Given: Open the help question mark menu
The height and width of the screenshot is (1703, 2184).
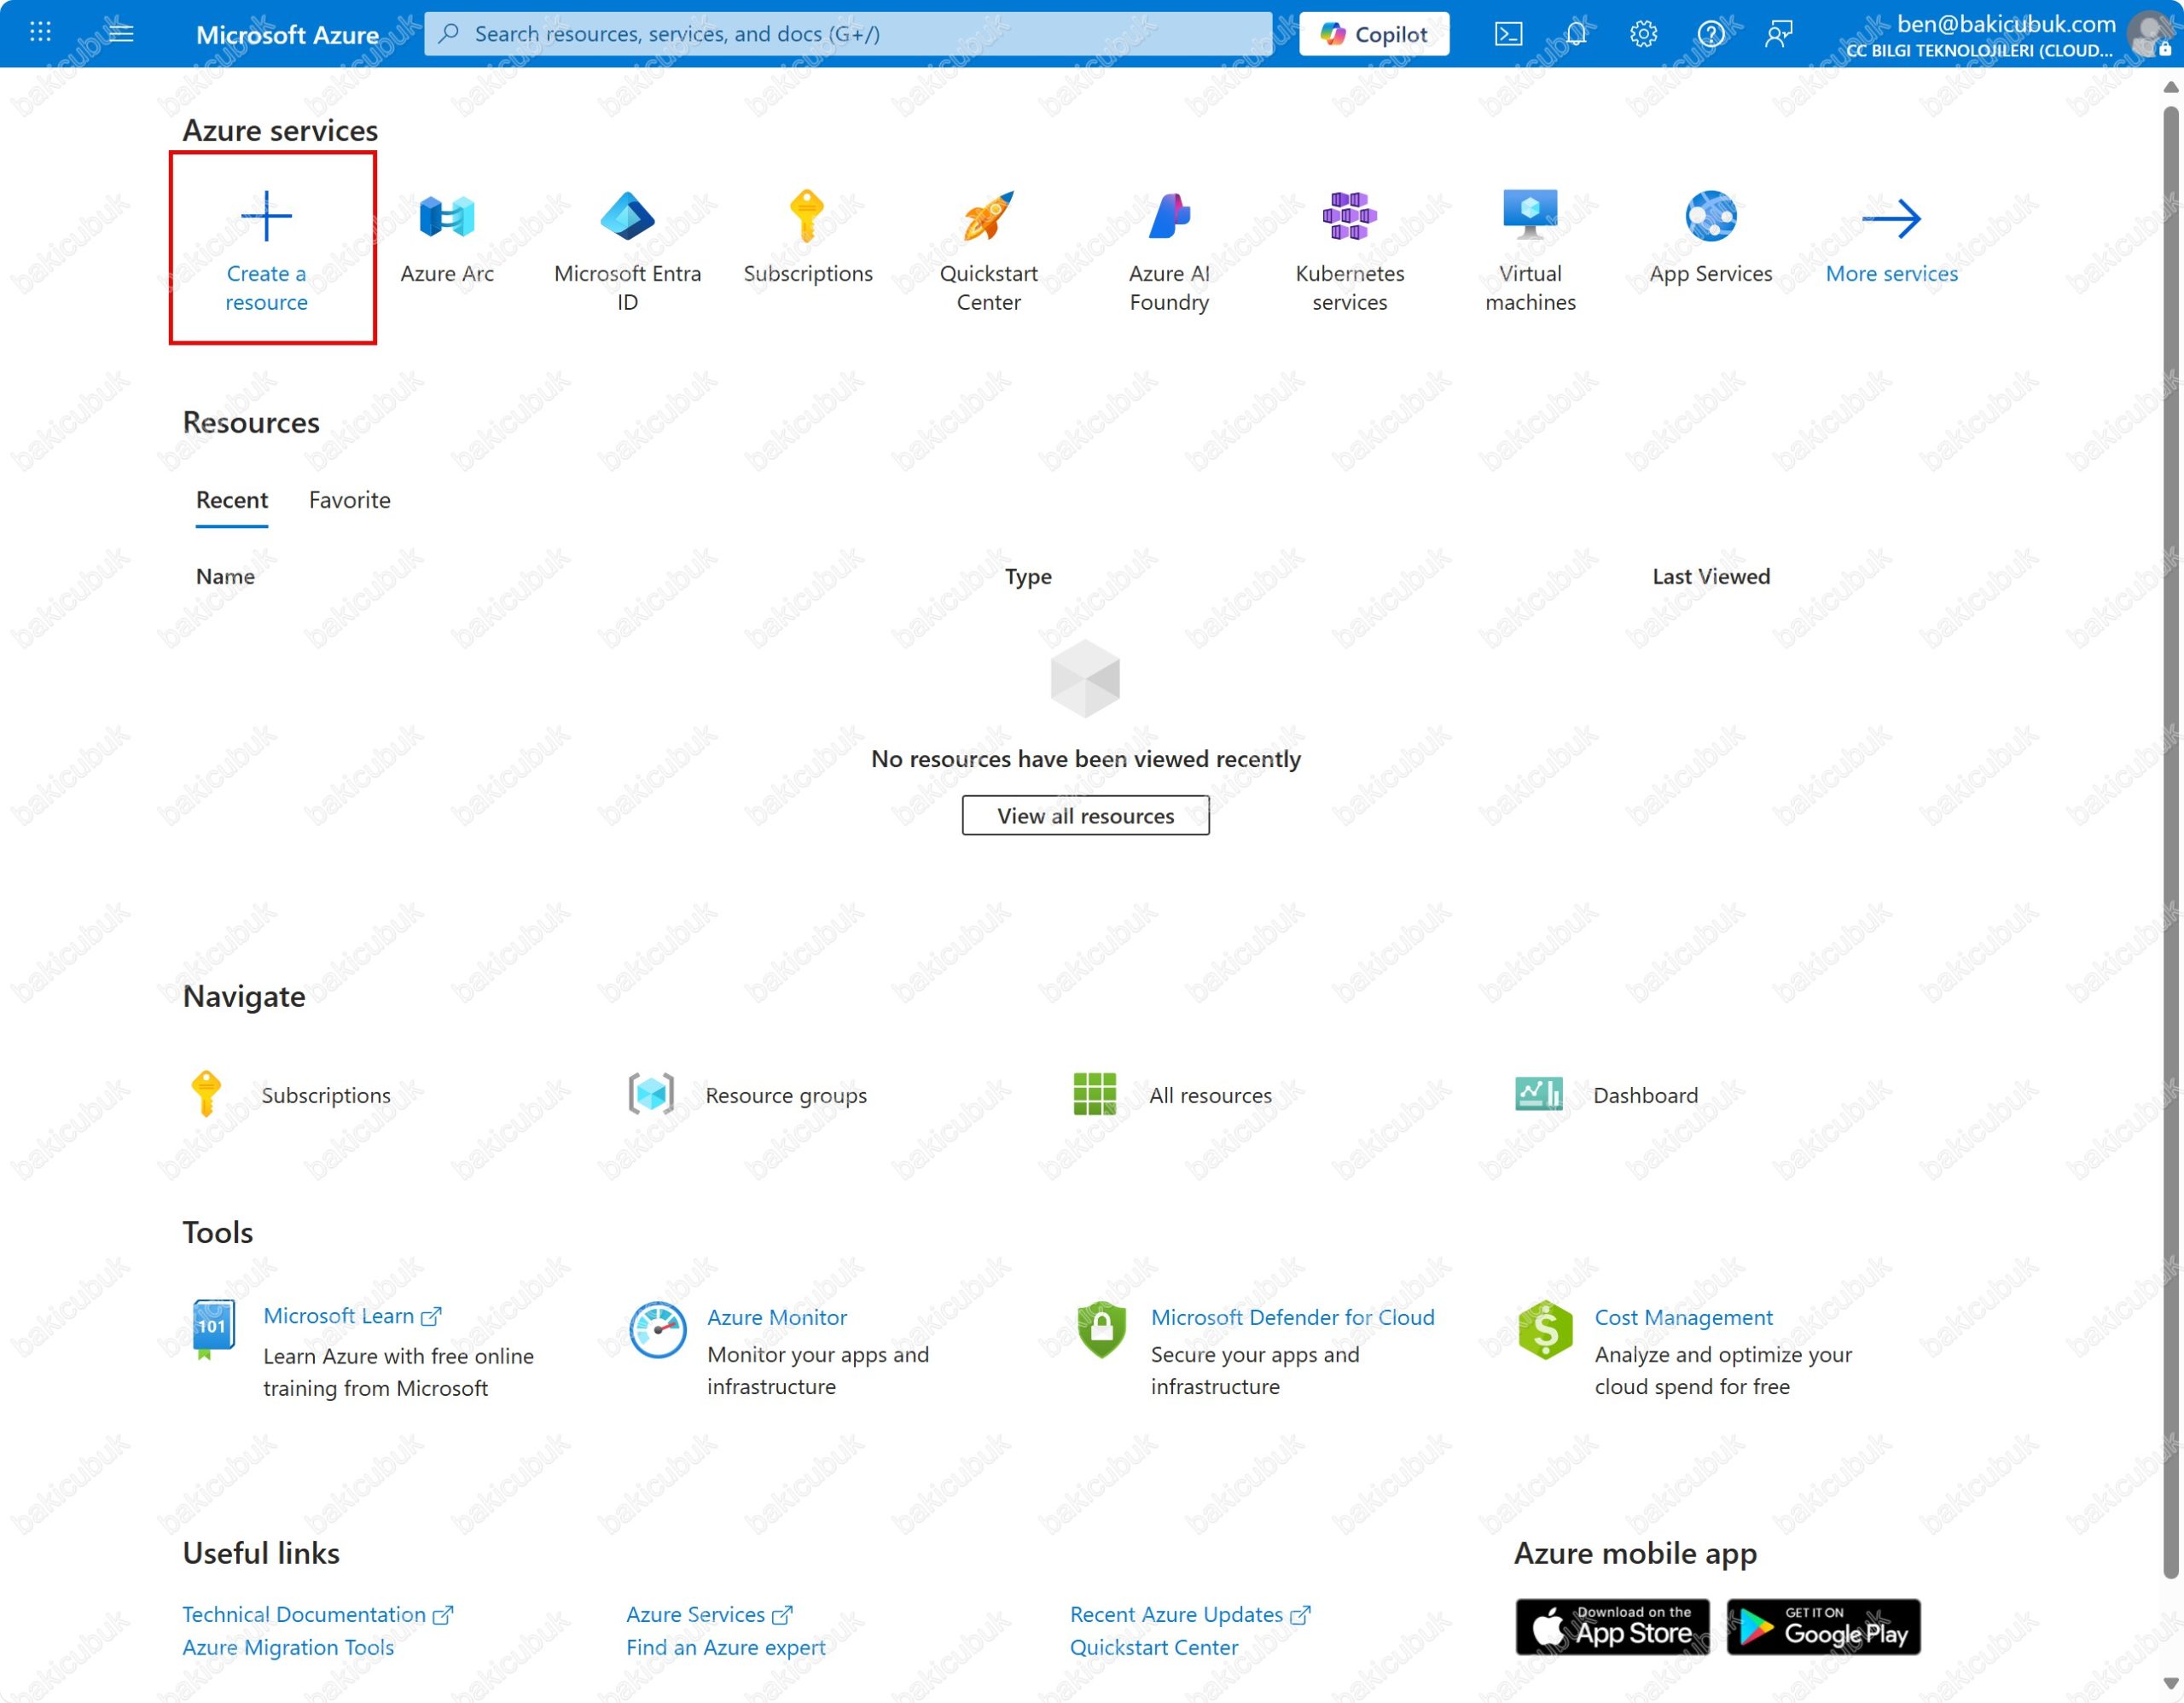Looking at the screenshot, I should click(x=1710, y=34).
